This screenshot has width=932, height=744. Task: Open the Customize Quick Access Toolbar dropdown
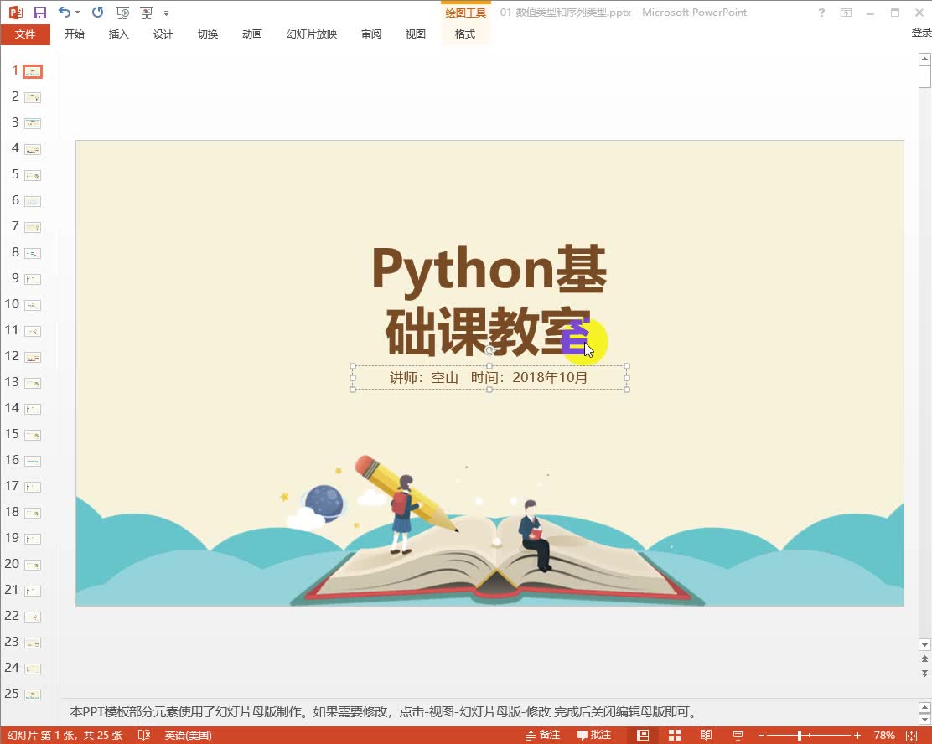coord(166,12)
